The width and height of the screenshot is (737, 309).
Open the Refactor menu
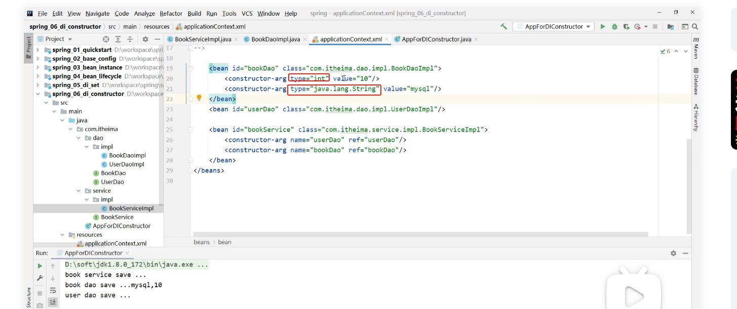(171, 13)
